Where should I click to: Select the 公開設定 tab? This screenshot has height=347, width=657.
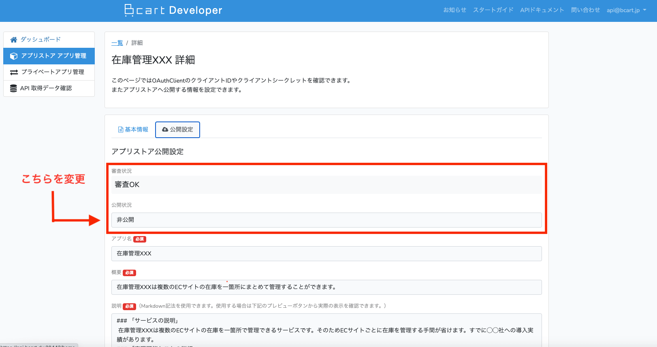[x=177, y=130]
